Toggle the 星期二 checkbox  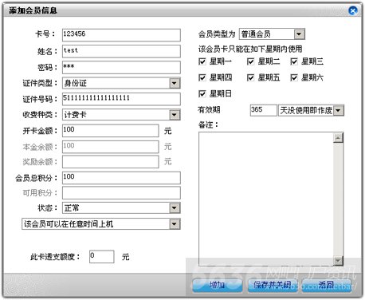tap(250, 61)
